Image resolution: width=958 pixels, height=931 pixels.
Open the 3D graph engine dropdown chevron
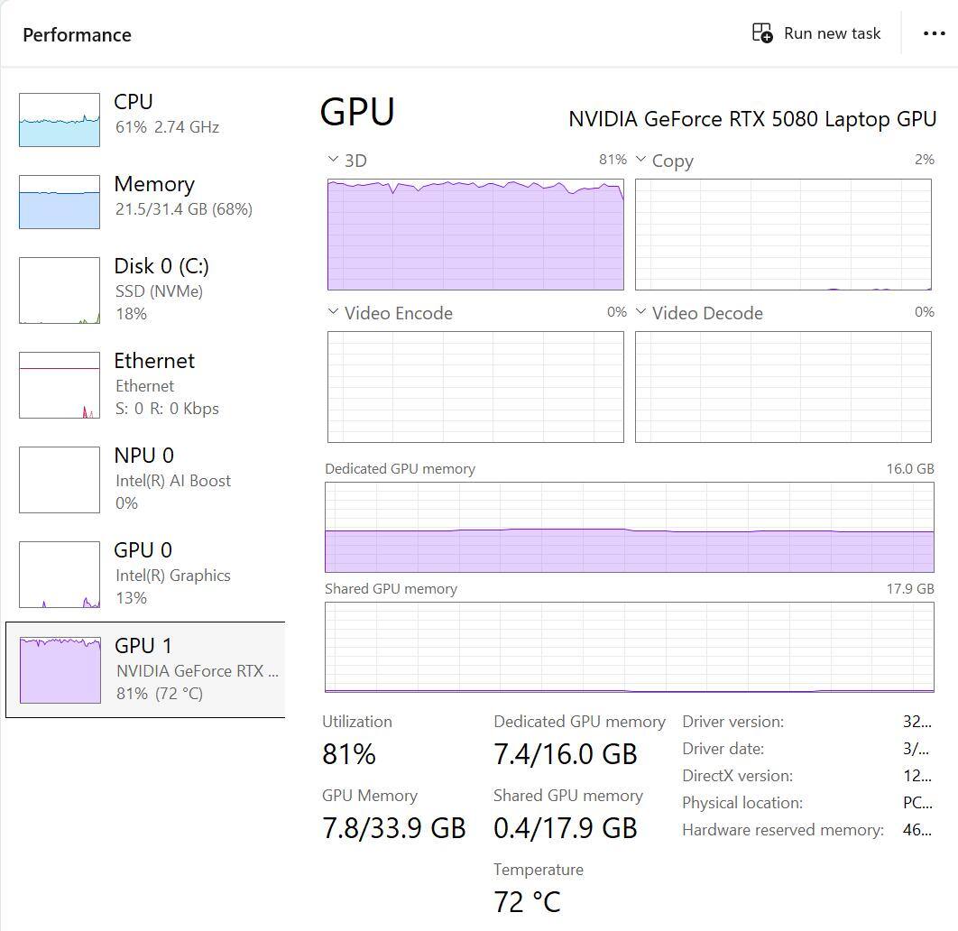point(334,160)
